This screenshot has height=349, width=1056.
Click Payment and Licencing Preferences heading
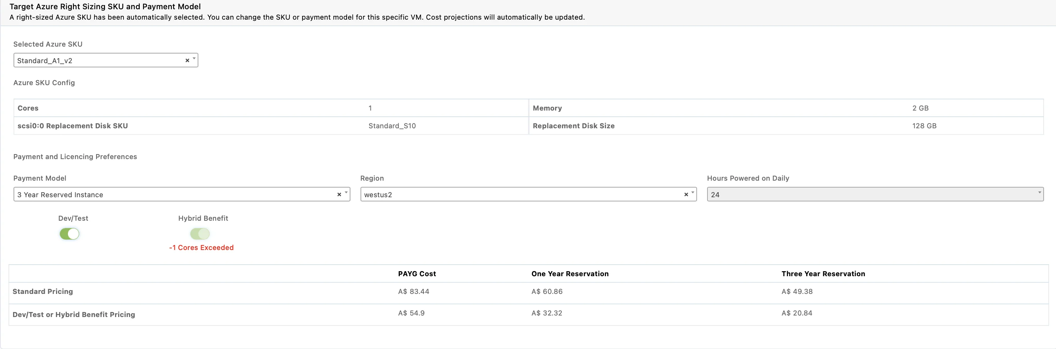click(x=75, y=157)
